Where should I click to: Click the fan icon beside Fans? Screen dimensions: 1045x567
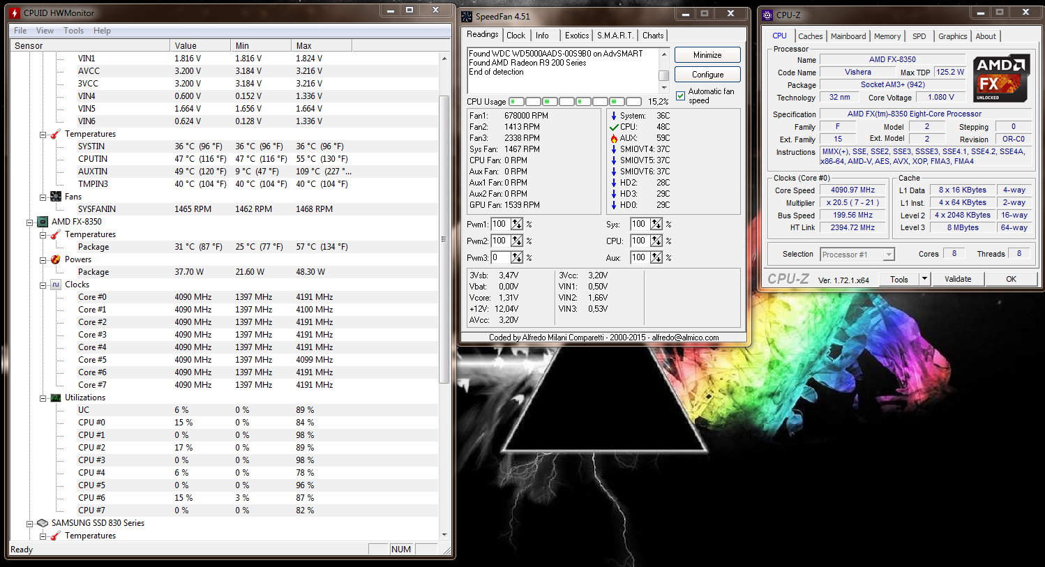56,197
